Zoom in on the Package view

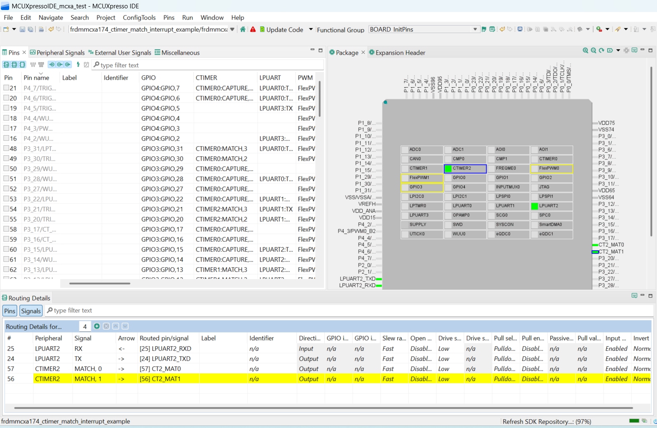tap(586, 50)
